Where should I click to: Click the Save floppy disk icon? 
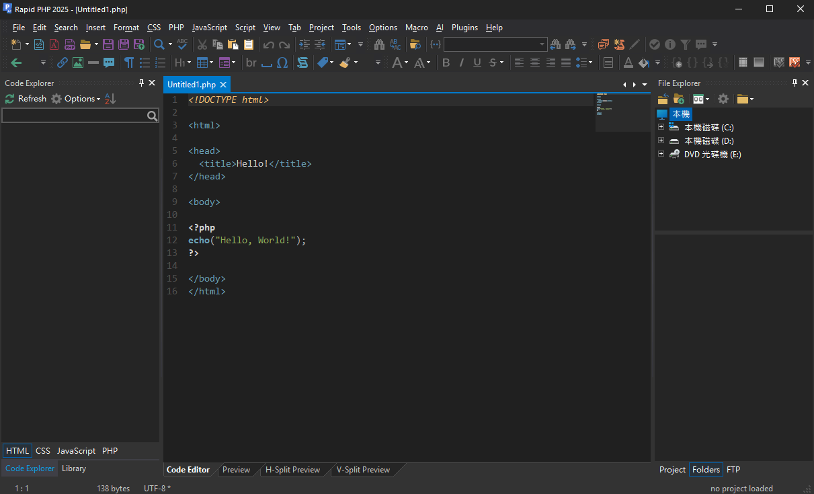click(108, 44)
